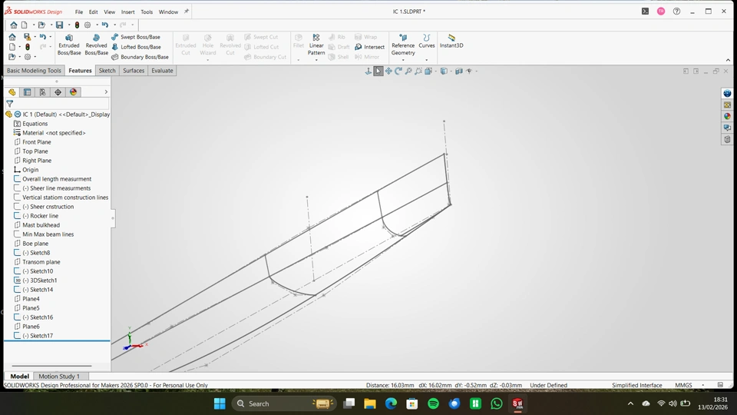737x415 pixels.
Task: Open the Tools menu
Action: point(147,12)
